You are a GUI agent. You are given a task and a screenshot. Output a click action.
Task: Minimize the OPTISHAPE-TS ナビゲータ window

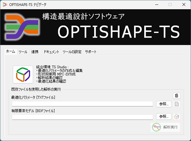[157, 5]
